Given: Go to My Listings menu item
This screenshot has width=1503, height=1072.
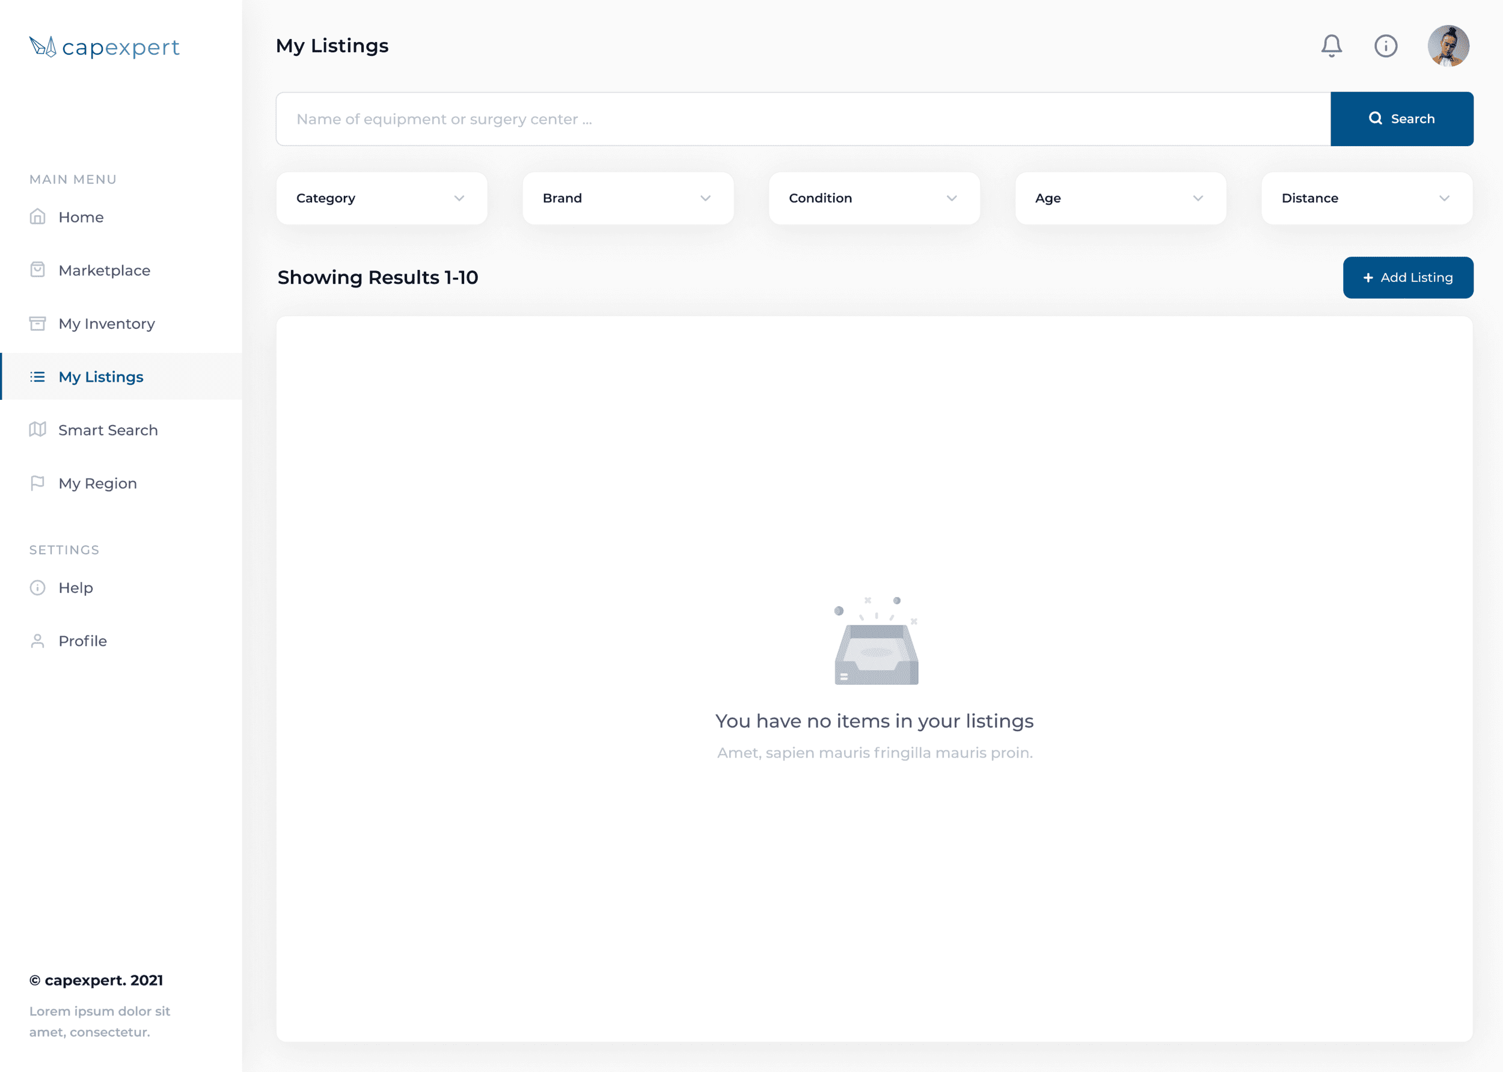Looking at the screenshot, I should [x=101, y=377].
